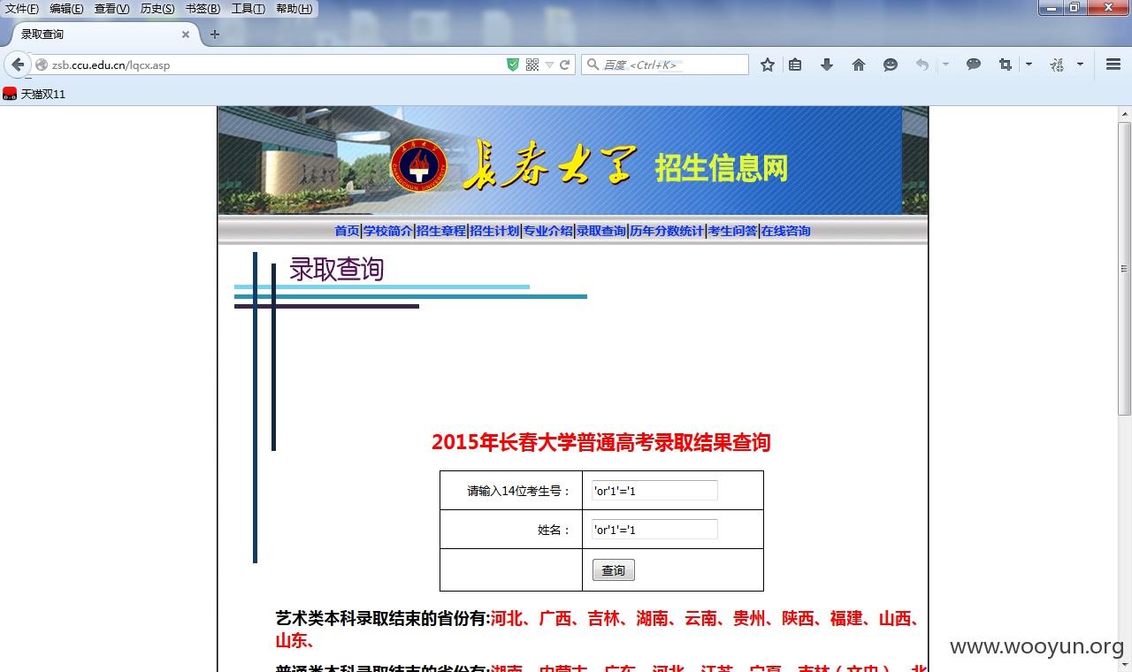The height and width of the screenshot is (672, 1132).
Task: Click the green shield security icon
Action: [513, 65]
